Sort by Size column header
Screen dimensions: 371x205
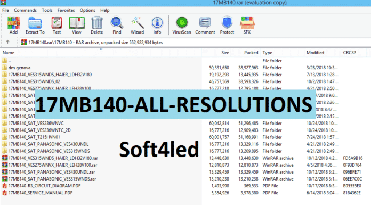(216, 53)
